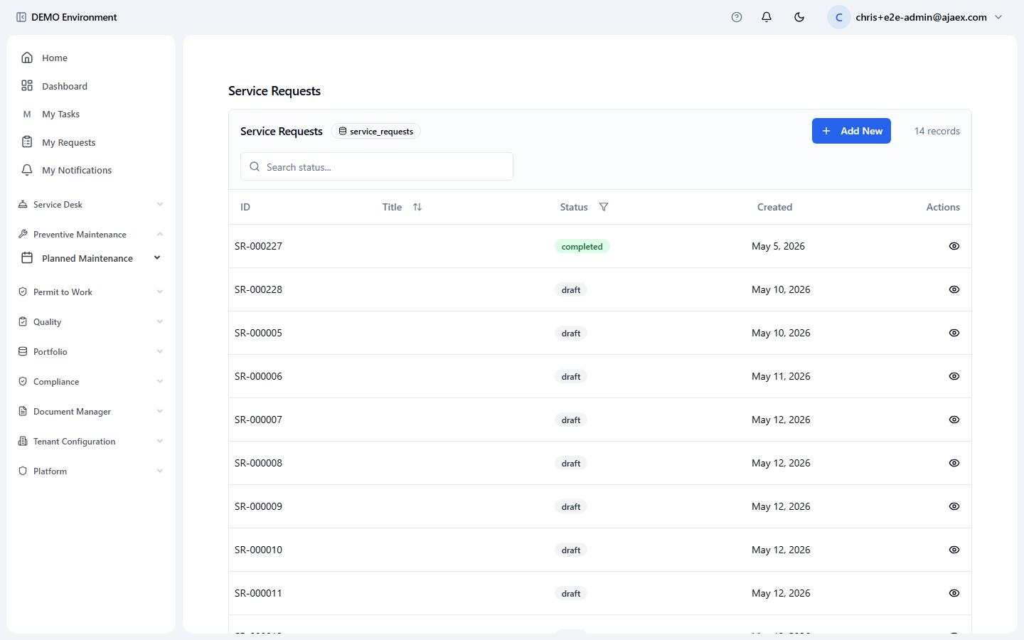Image resolution: width=1024 pixels, height=640 pixels.
Task: Open the help question-mark icon
Action: click(x=737, y=17)
